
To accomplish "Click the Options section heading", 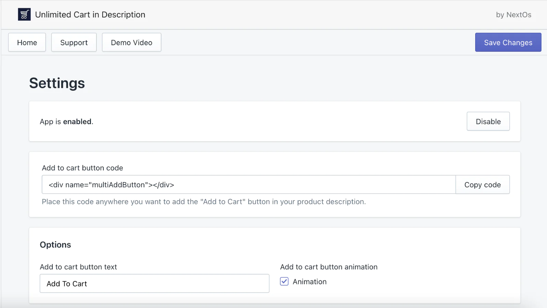I will tap(55, 245).
